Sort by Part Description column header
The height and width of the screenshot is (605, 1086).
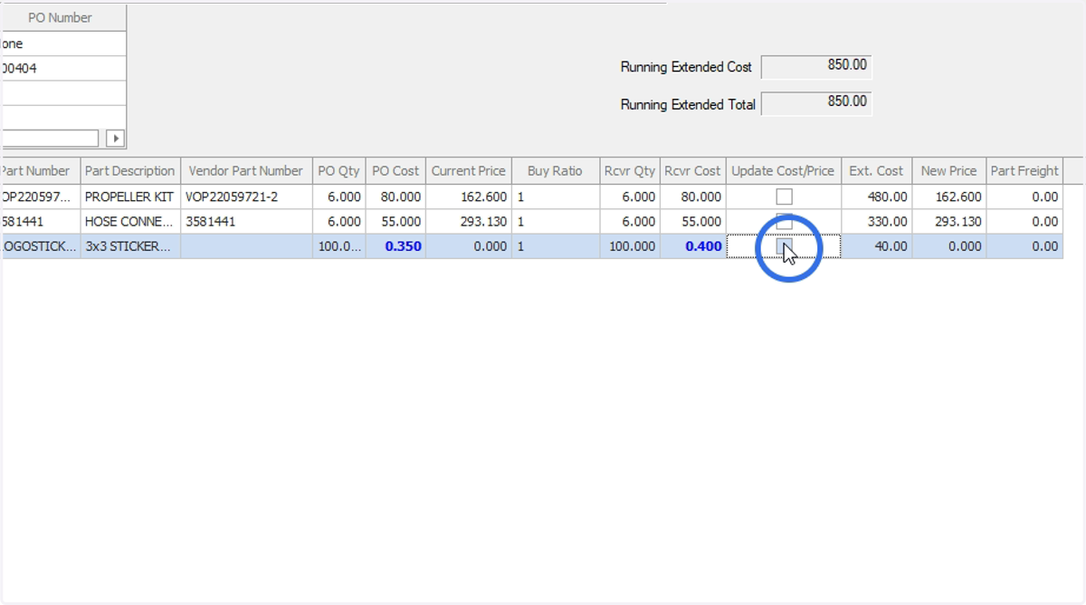(x=130, y=170)
